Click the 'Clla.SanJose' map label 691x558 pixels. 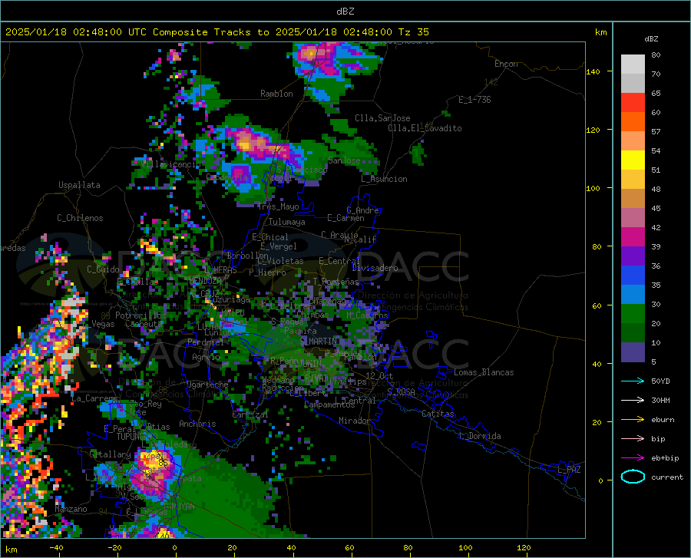coord(382,118)
